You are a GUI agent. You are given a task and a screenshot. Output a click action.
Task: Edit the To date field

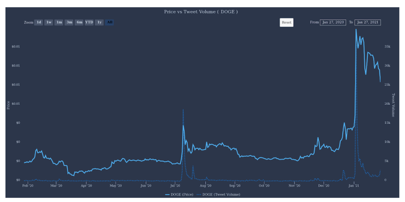[x=368, y=23]
